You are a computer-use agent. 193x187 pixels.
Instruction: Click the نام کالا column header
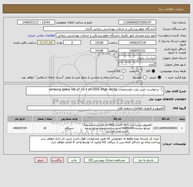click(117, 119)
